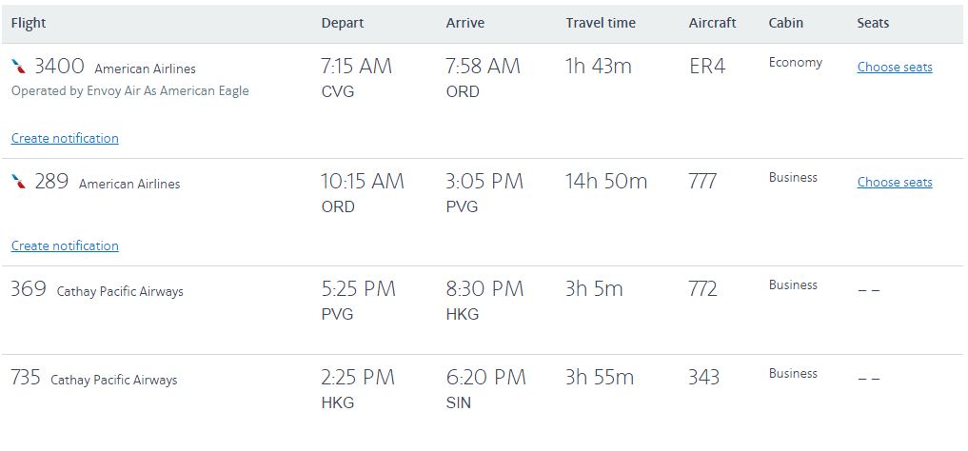Click the Flight column header
Screen dimensions: 968x451
pos(29,23)
